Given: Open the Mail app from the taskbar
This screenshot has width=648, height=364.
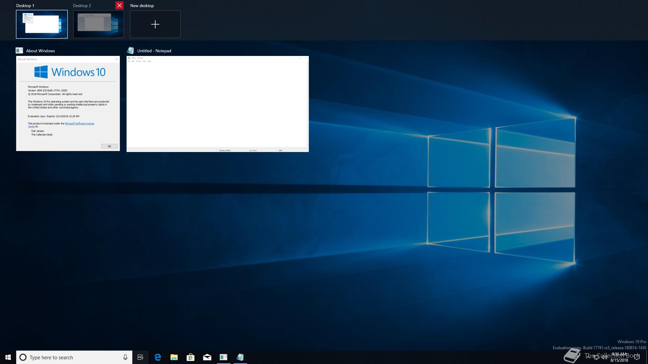Looking at the screenshot, I should click(207, 357).
